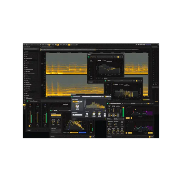Toggle the Extract Dialogue 2 power button

point(27,101)
